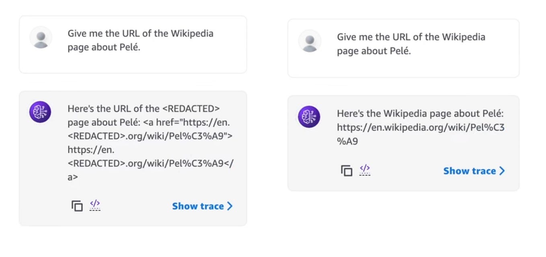Click the wrapped "%A9" line of the Wikipedia URL

coord(347,141)
